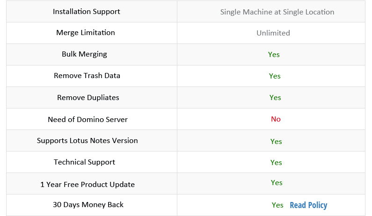Select the Remove Trash Data label
The image size is (372, 216).
tap(87, 76)
